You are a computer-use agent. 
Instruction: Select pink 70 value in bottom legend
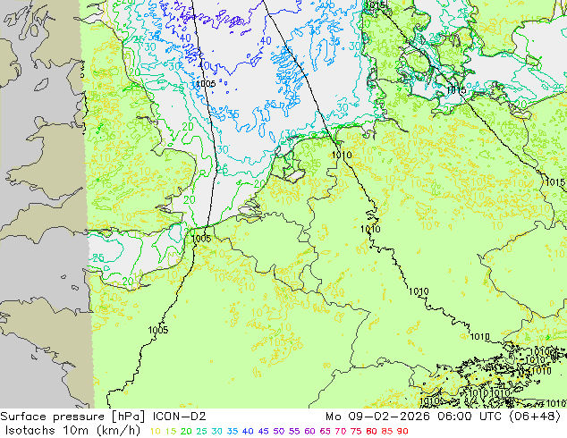click(341, 431)
